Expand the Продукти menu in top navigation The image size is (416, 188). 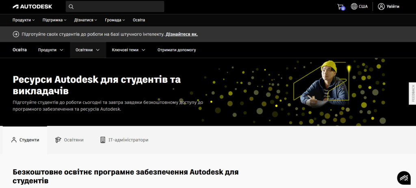[x=24, y=20]
